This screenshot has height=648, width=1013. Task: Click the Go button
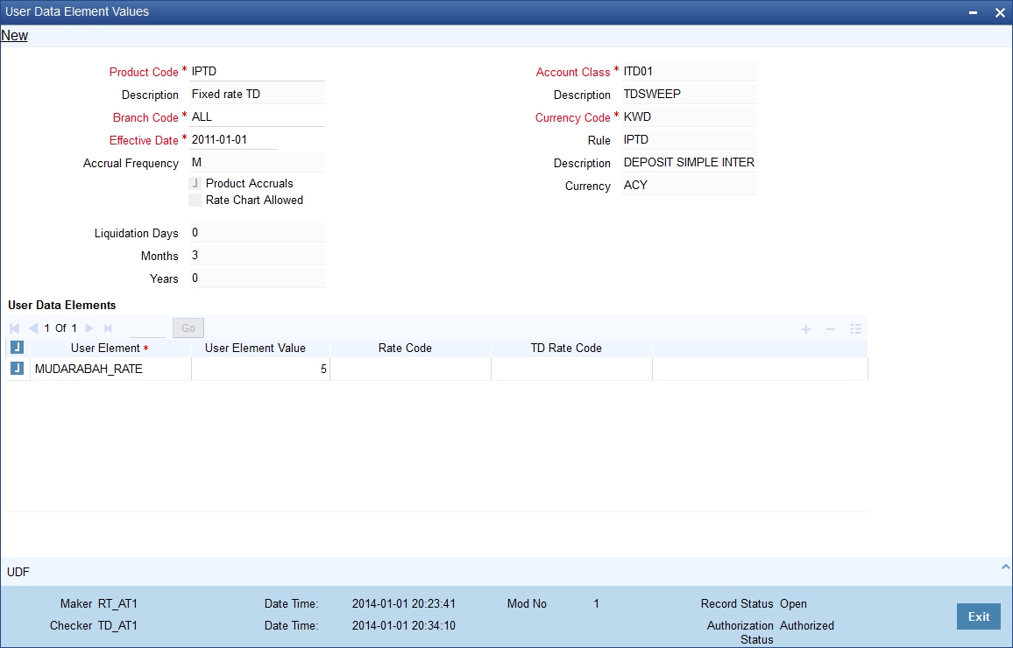pos(188,328)
